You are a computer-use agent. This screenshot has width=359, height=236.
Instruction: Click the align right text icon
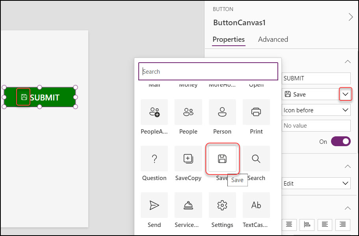pos(342,225)
